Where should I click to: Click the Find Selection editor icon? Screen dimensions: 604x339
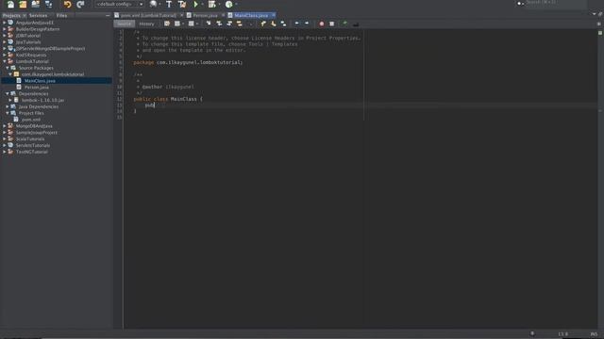coord(209,24)
